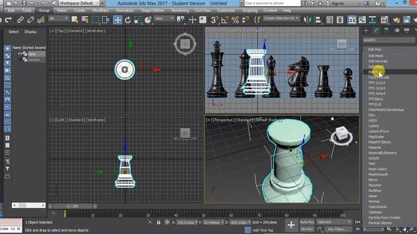Click the Select and Link icon

(x=20, y=20)
